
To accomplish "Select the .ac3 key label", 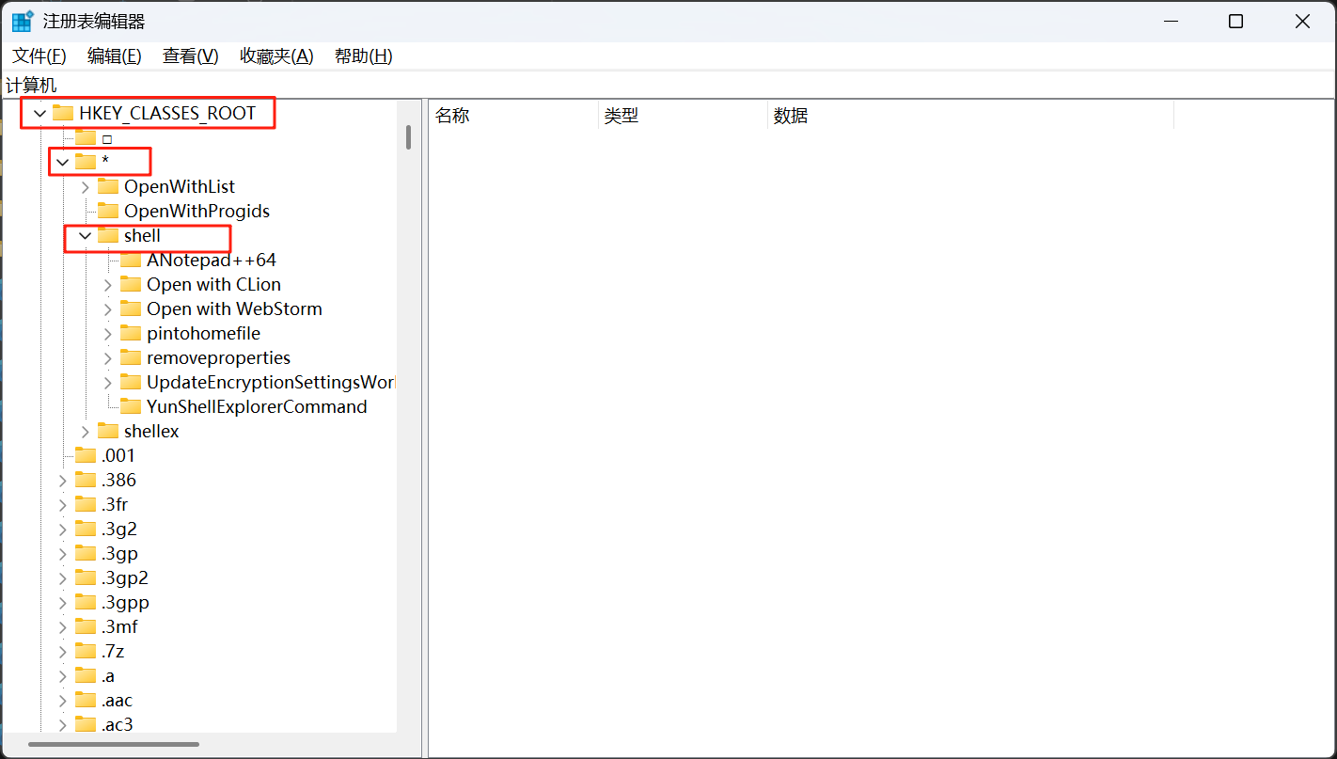I will click(118, 724).
